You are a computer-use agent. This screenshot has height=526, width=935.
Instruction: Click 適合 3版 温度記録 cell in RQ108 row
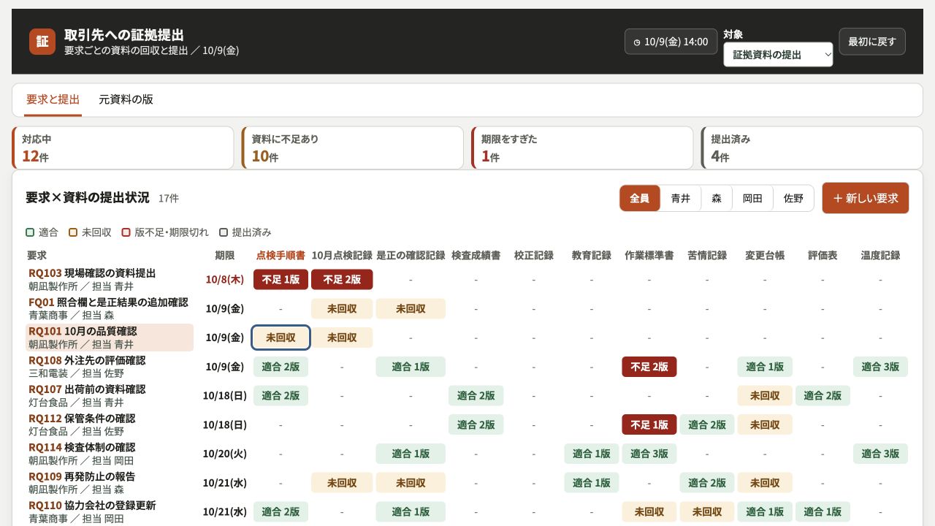pos(880,367)
